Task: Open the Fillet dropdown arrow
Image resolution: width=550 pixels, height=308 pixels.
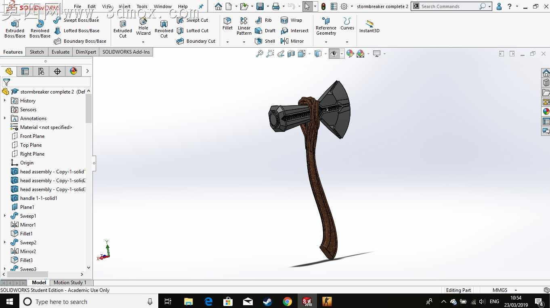Action: [x=227, y=42]
